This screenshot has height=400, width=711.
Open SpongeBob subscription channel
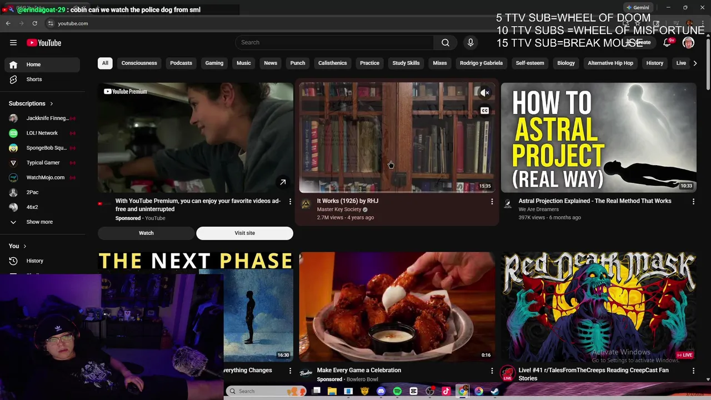tap(42, 148)
